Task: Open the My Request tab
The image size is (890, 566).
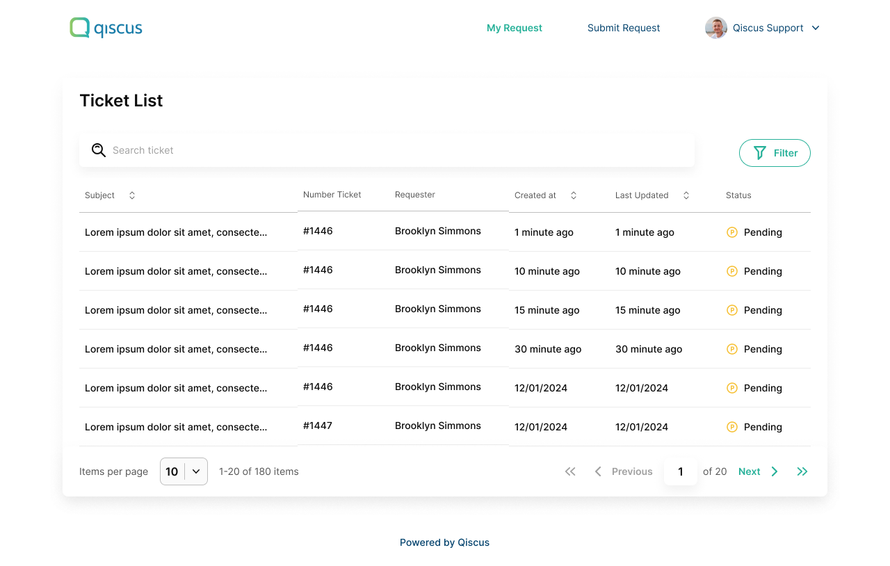Action: click(x=514, y=28)
